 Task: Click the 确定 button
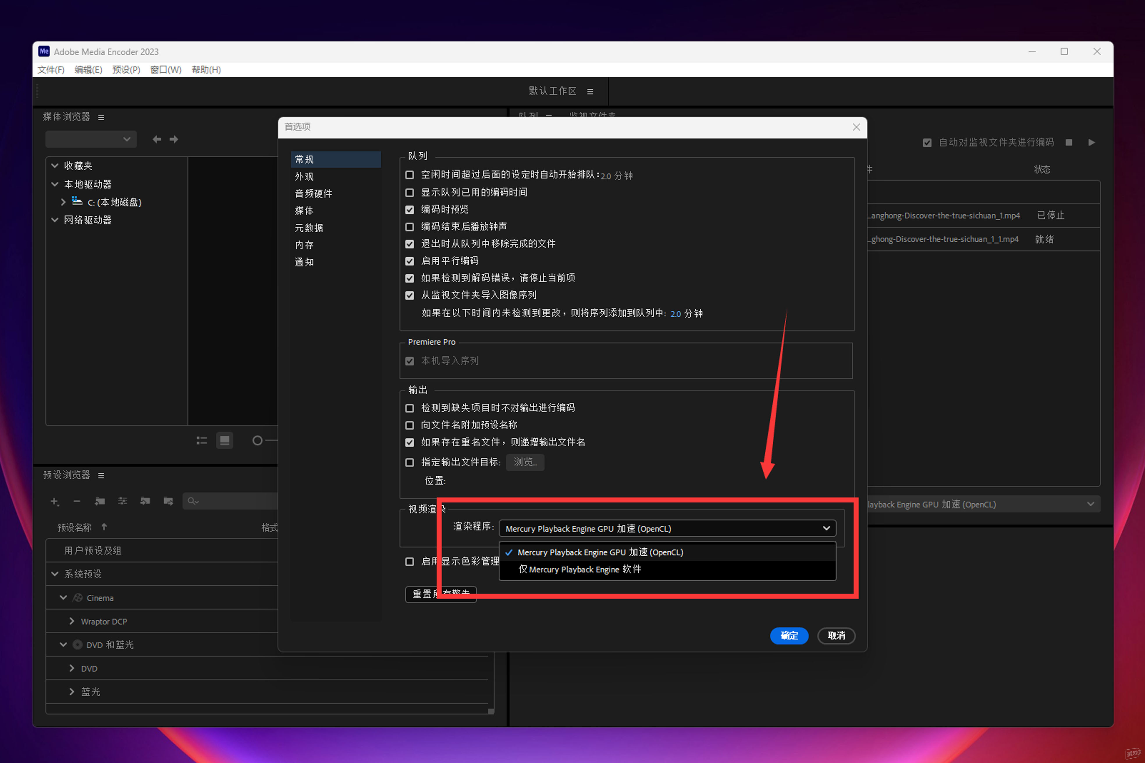pyautogui.click(x=789, y=636)
